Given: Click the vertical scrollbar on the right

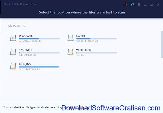Looking at the screenshot, I should [162, 44].
